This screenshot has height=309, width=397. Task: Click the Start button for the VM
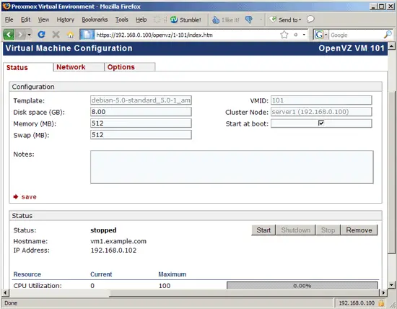click(x=263, y=230)
